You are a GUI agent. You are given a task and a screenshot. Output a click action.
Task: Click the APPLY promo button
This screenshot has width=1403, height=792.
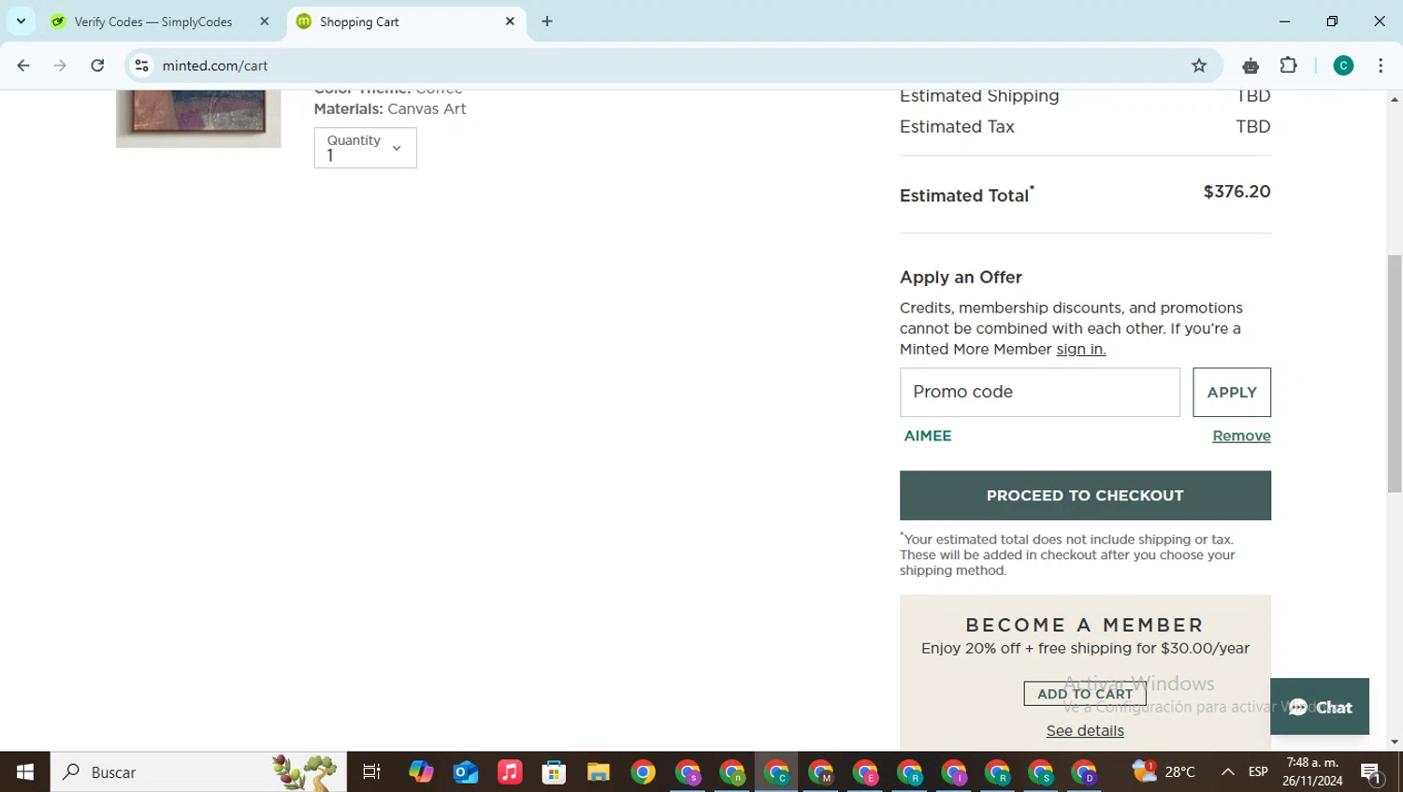(1231, 392)
